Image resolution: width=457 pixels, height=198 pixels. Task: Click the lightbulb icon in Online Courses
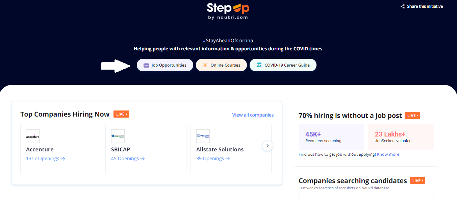205,65
